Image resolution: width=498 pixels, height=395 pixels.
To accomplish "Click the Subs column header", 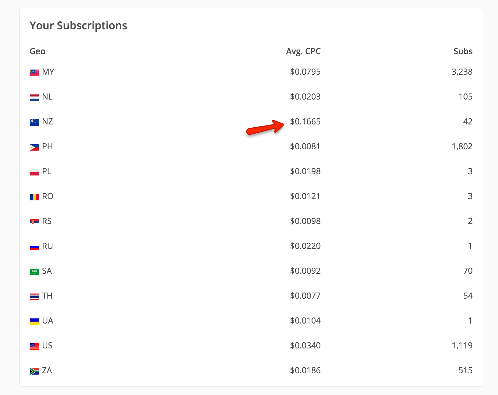I will [x=463, y=51].
